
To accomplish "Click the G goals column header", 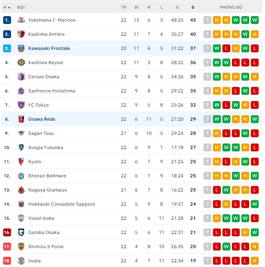I will click(x=177, y=7).
